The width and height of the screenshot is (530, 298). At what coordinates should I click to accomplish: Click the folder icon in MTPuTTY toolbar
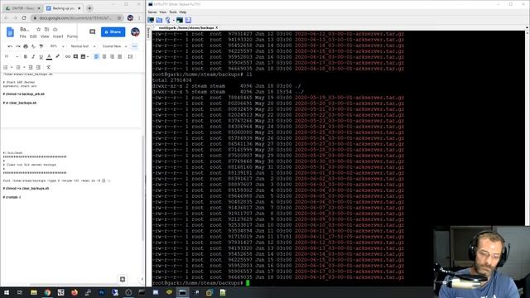pyautogui.click(x=159, y=20)
